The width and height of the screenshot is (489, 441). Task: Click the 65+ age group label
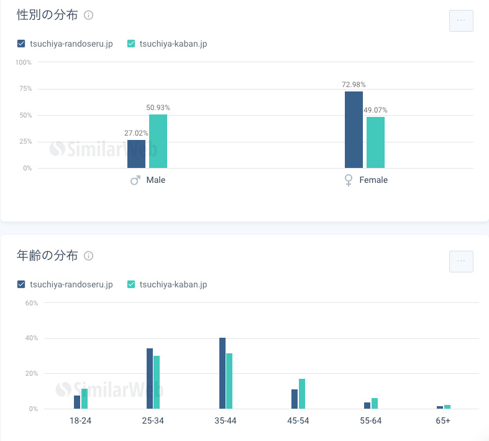pos(443,421)
